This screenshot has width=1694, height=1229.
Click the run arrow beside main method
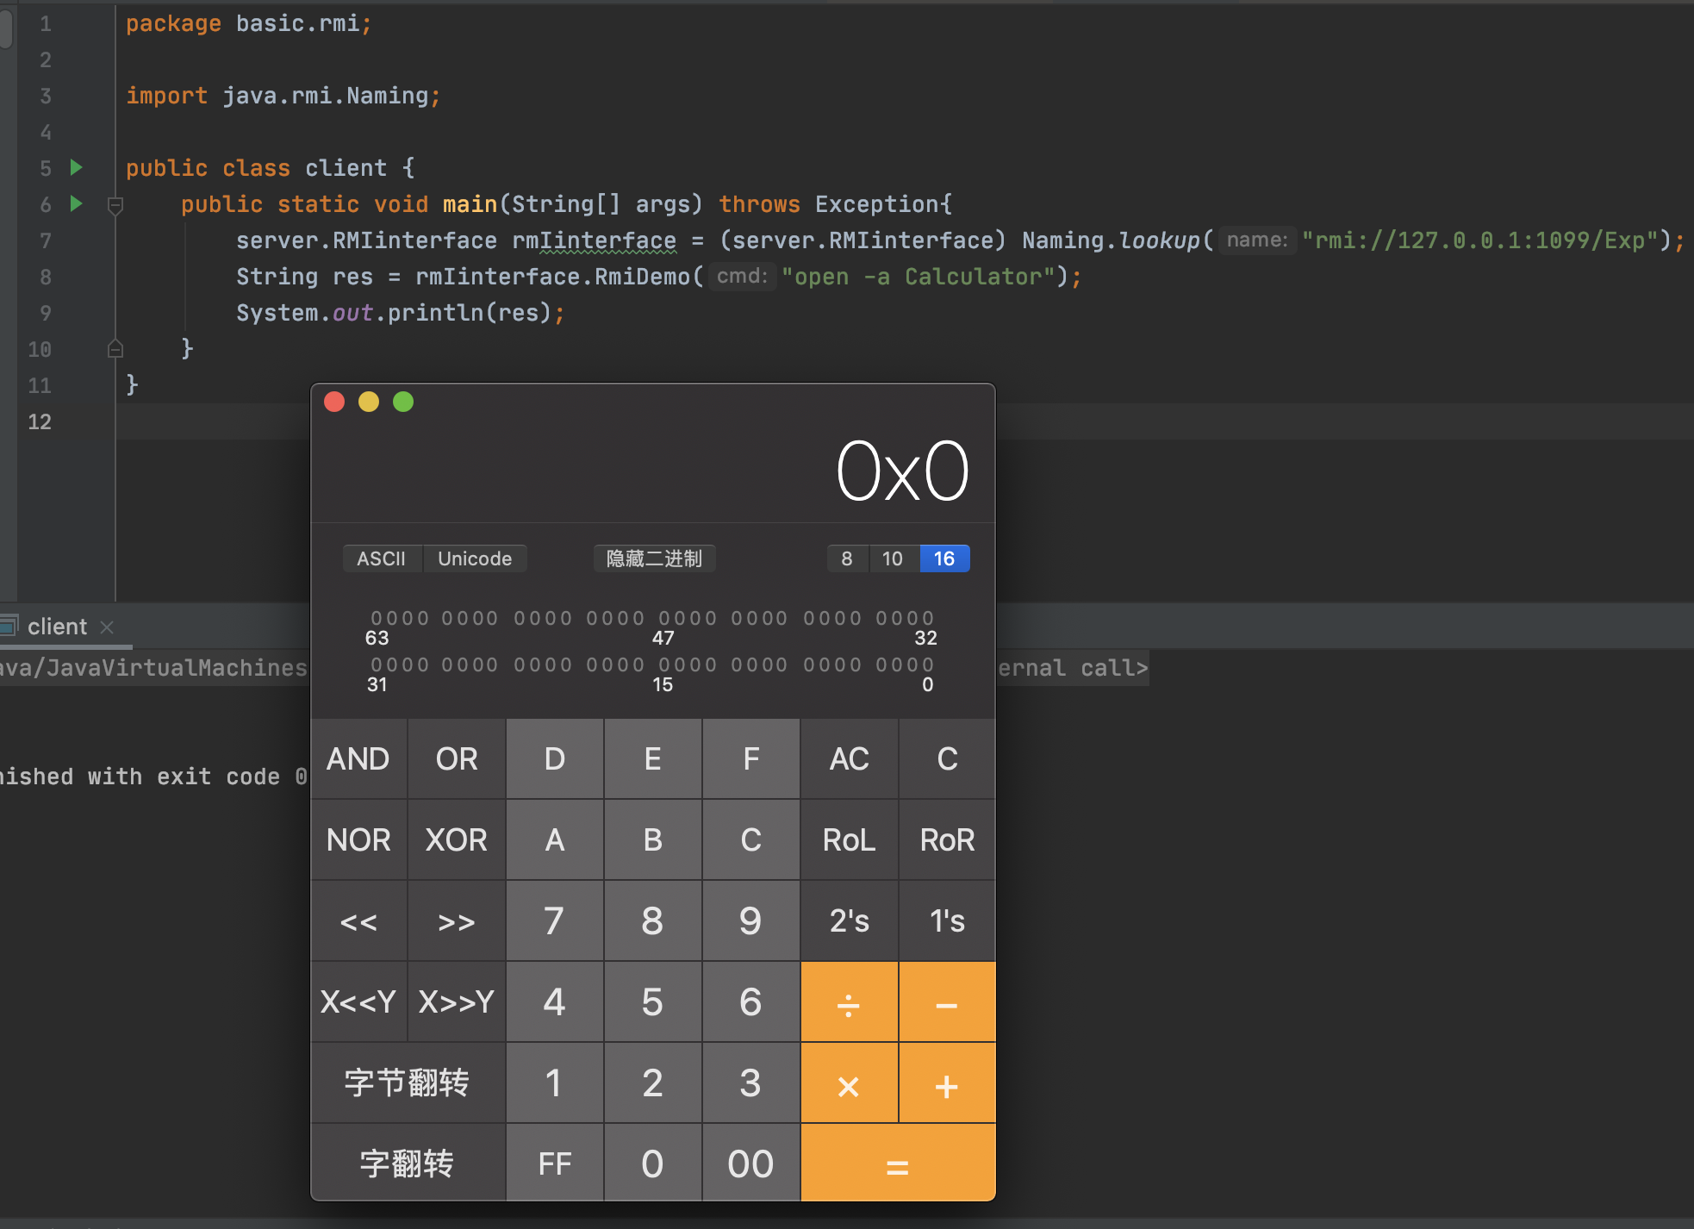click(76, 203)
